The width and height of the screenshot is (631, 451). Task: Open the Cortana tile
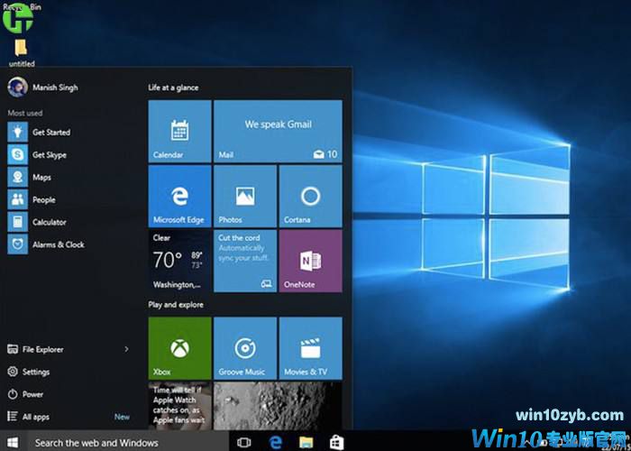point(311,196)
